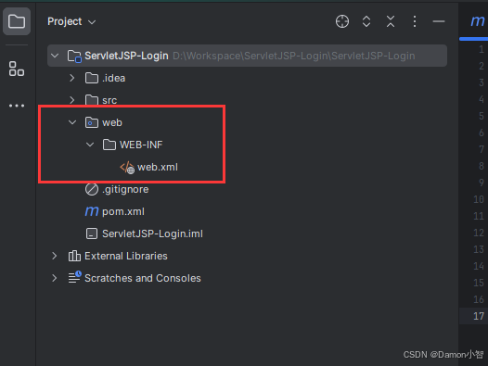
Task: Expand the .idea folder
Action: [x=71, y=78]
